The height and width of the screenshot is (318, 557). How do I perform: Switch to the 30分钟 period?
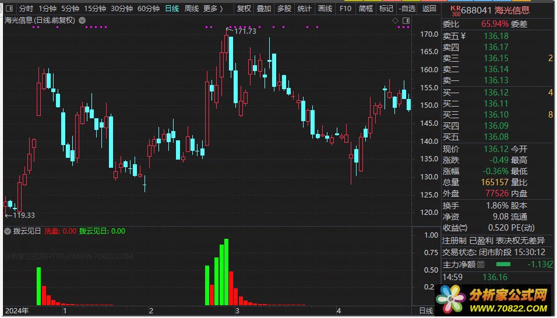click(x=122, y=9)
